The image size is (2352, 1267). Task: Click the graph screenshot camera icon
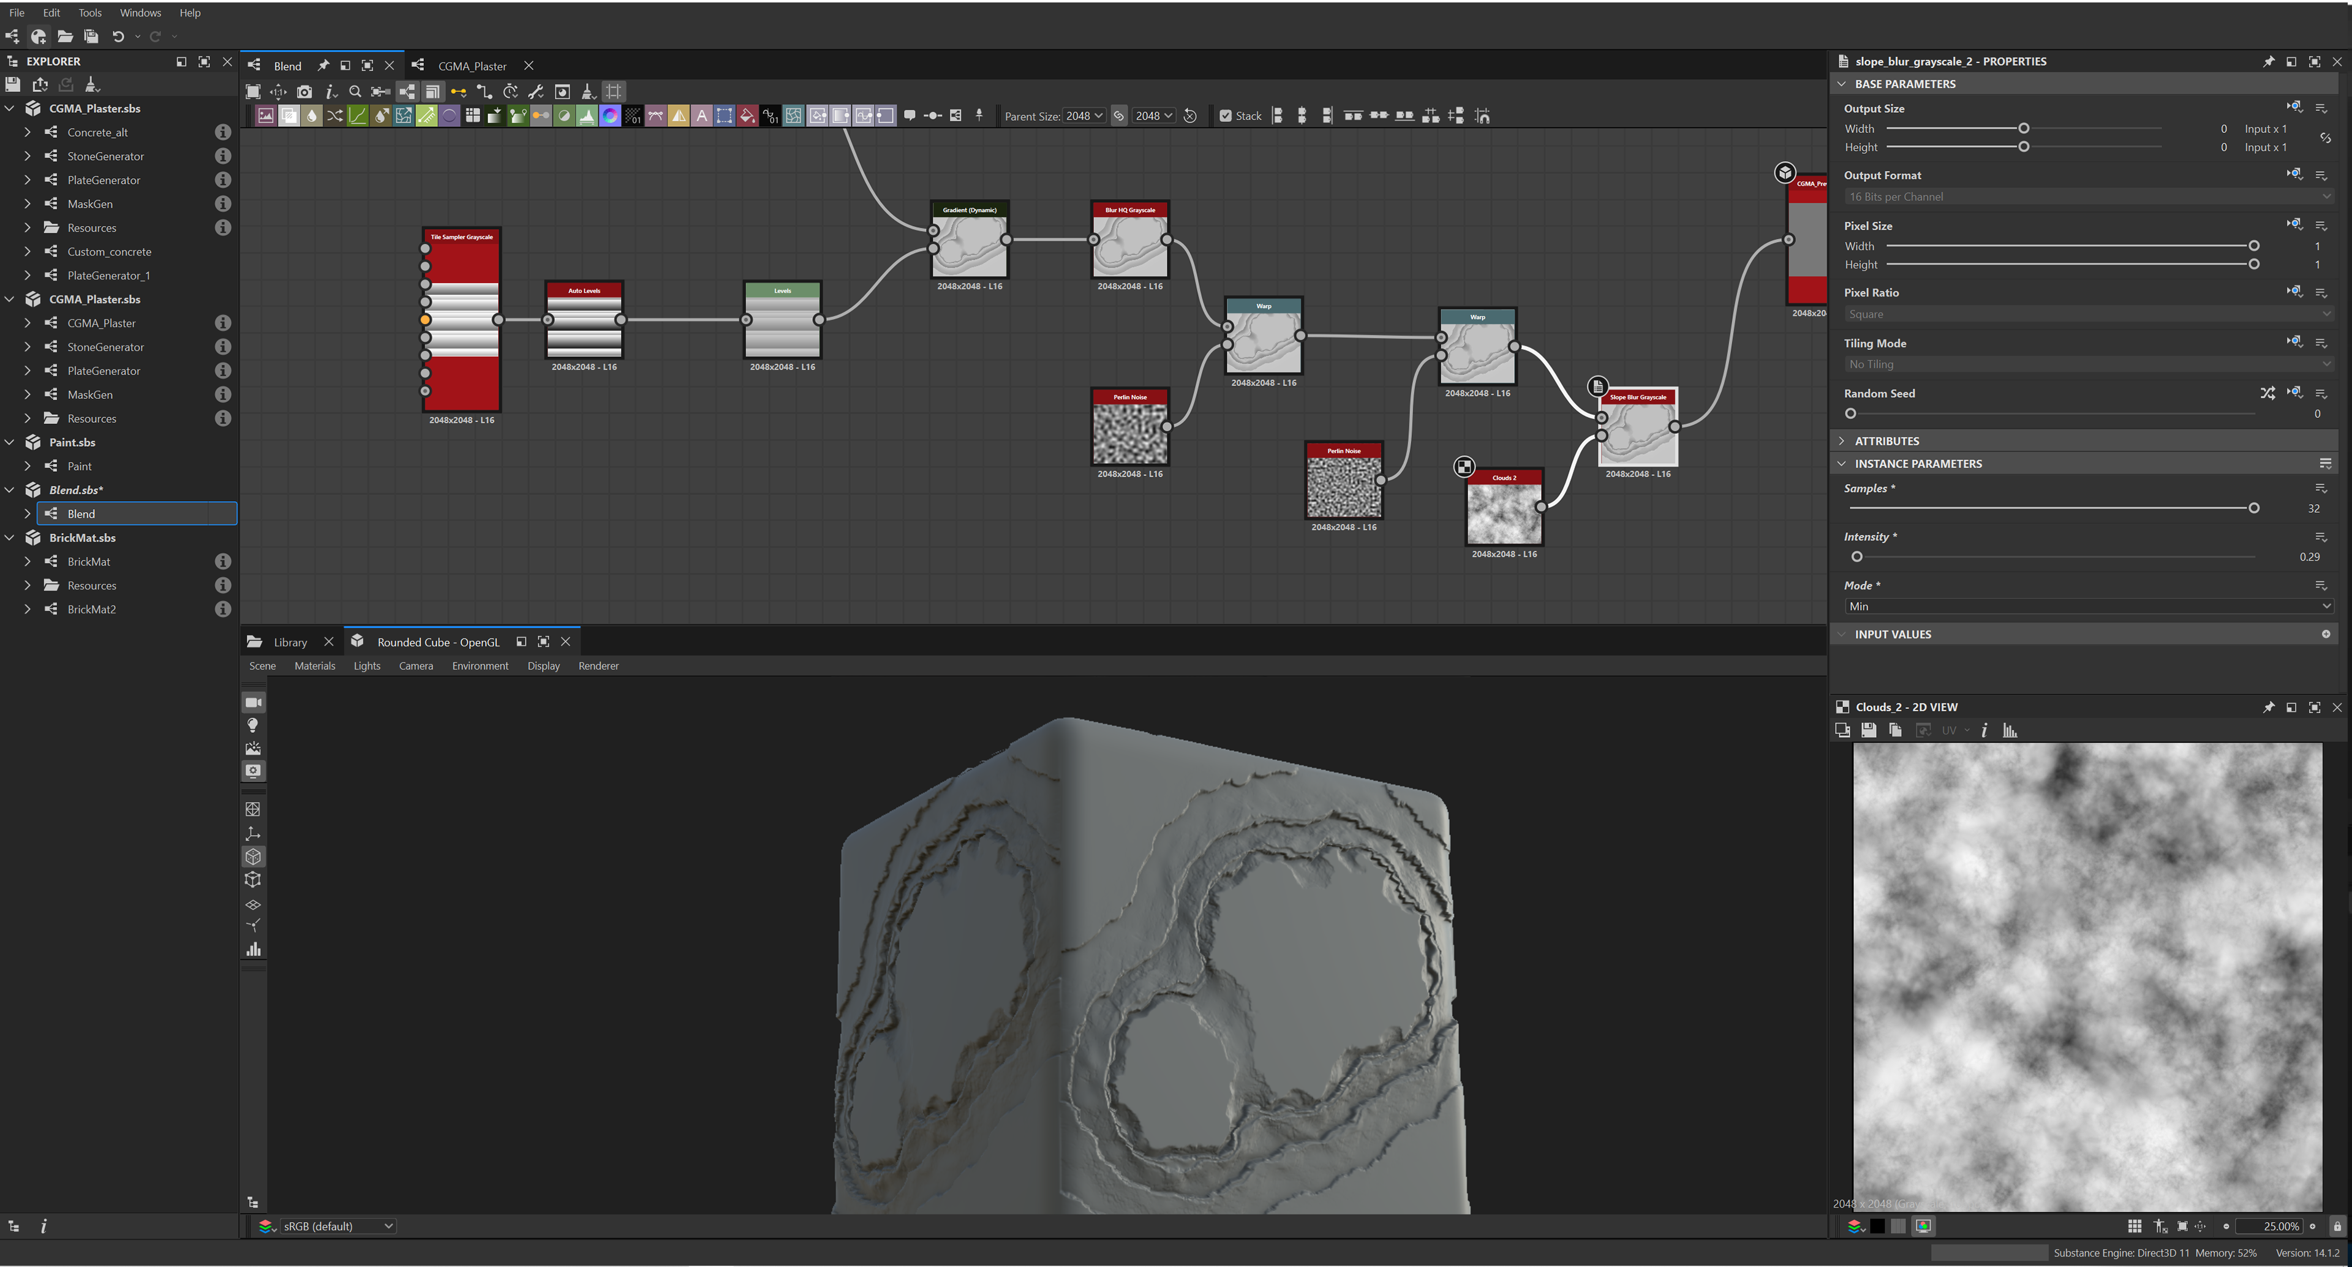(304, 91)
